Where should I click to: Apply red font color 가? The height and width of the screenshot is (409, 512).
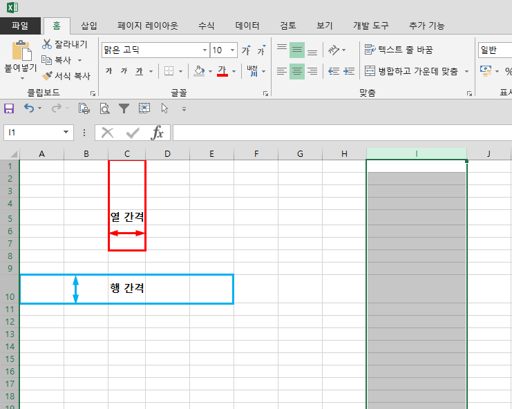coord(222,71)
